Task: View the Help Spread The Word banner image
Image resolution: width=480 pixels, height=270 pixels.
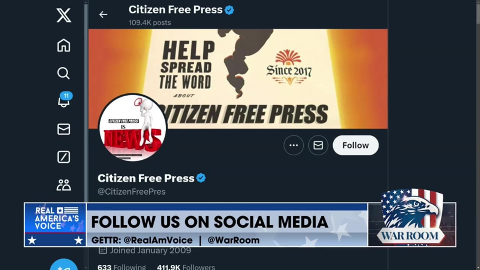Action: (238, 79)
